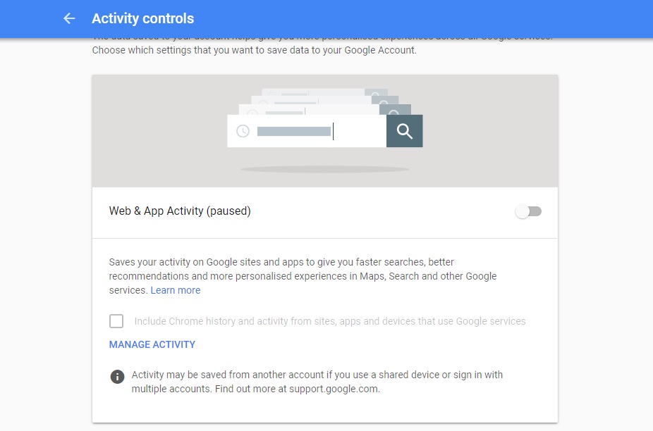The height and width of the screenshot is (431, 653).
Task: Check the Include Chrome history checkbox
Action: tap(116, 321)
